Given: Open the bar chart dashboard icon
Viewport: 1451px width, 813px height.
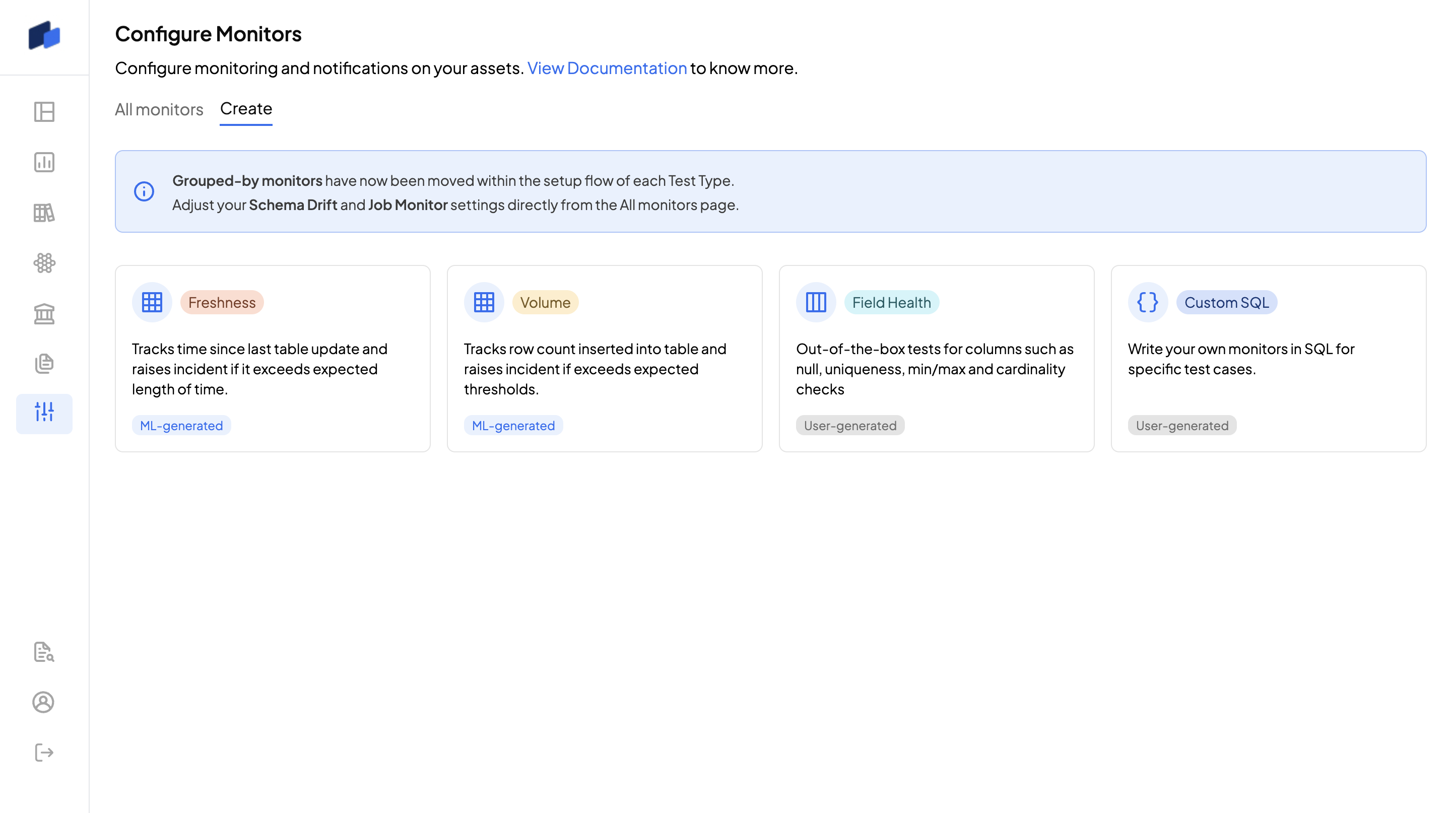Looking at the screenshot, I should pos(44,162).
